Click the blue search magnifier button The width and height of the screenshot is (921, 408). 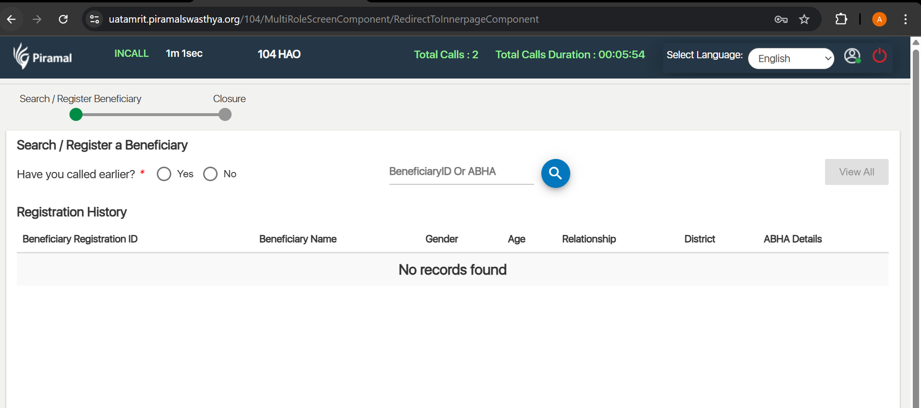coord(555,173)
